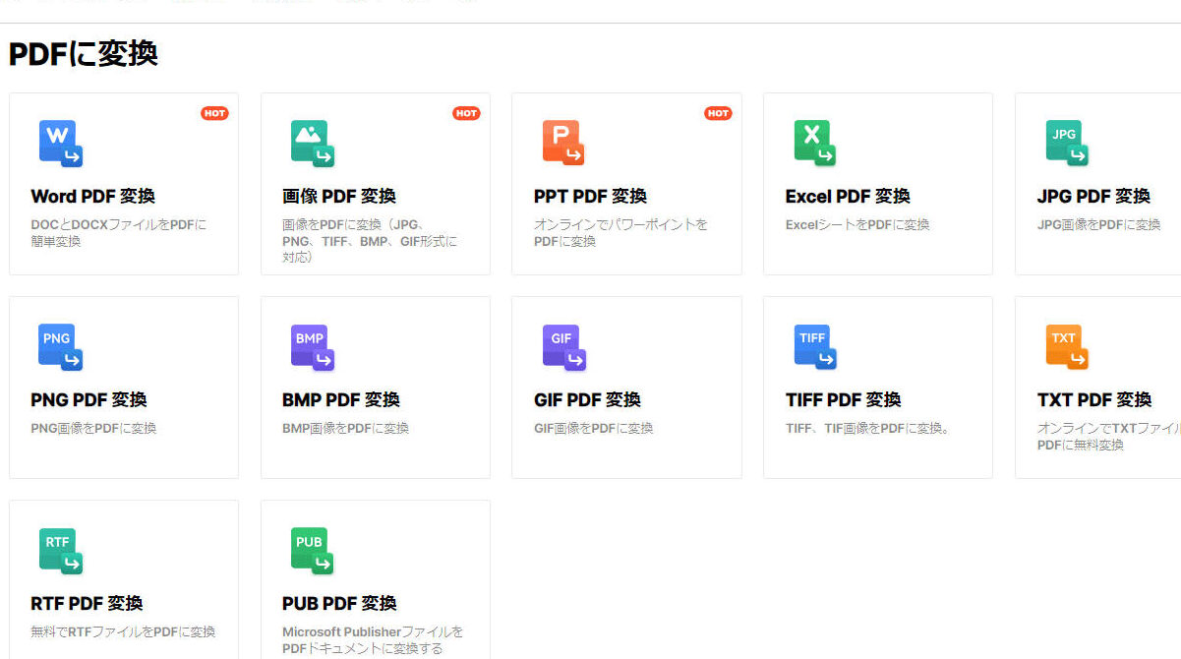Click the Word PDF conversion icon
This screenshot has height=659, width=1181.
pyautogui.click(x=61, y=144)
